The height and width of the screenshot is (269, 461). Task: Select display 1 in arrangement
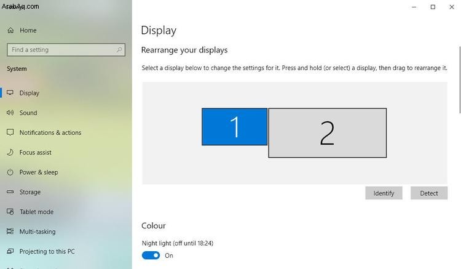pos(234,127)
